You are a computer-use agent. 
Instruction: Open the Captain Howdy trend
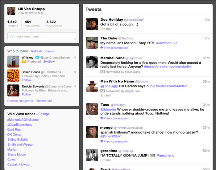click(18, 164)
